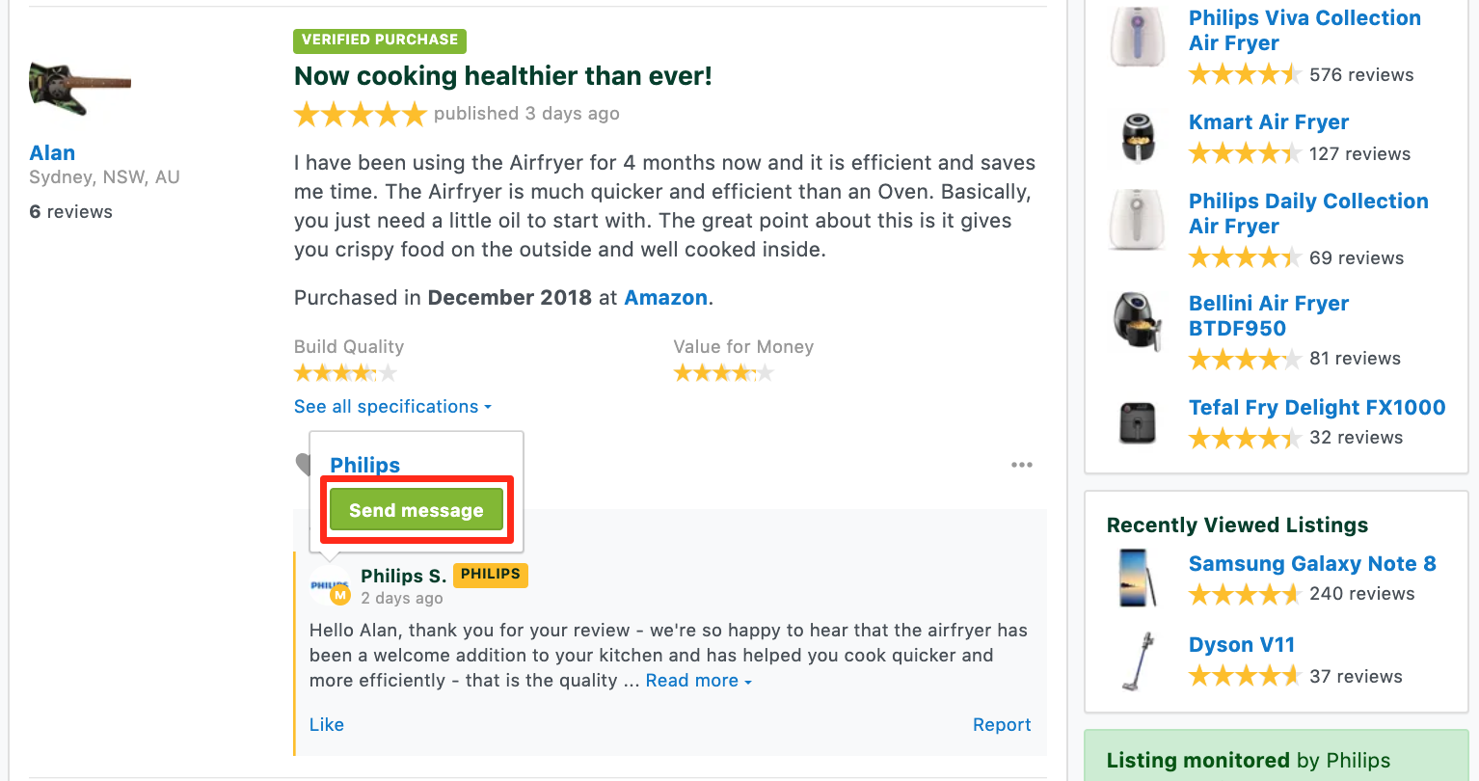Open Alan's reviewer profile link

tap(52, 153)
